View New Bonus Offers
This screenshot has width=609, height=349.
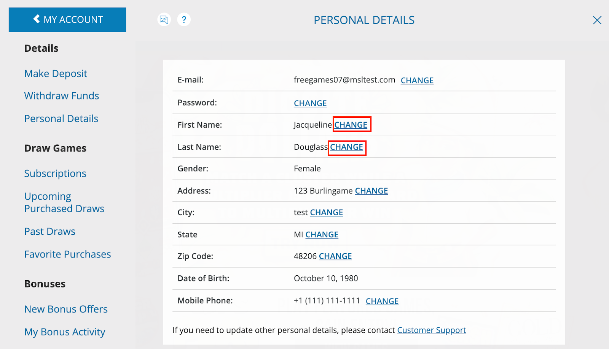(x=66, y=309)
